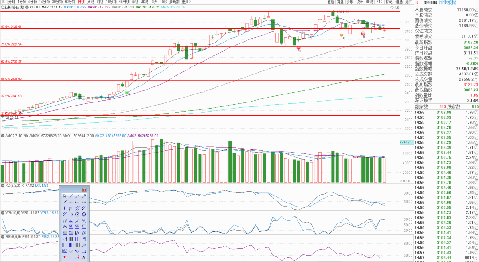Switch to 周线 weekly chart
Image resolution: width=479 pixels, height=262 pixels.
[91, 2]
